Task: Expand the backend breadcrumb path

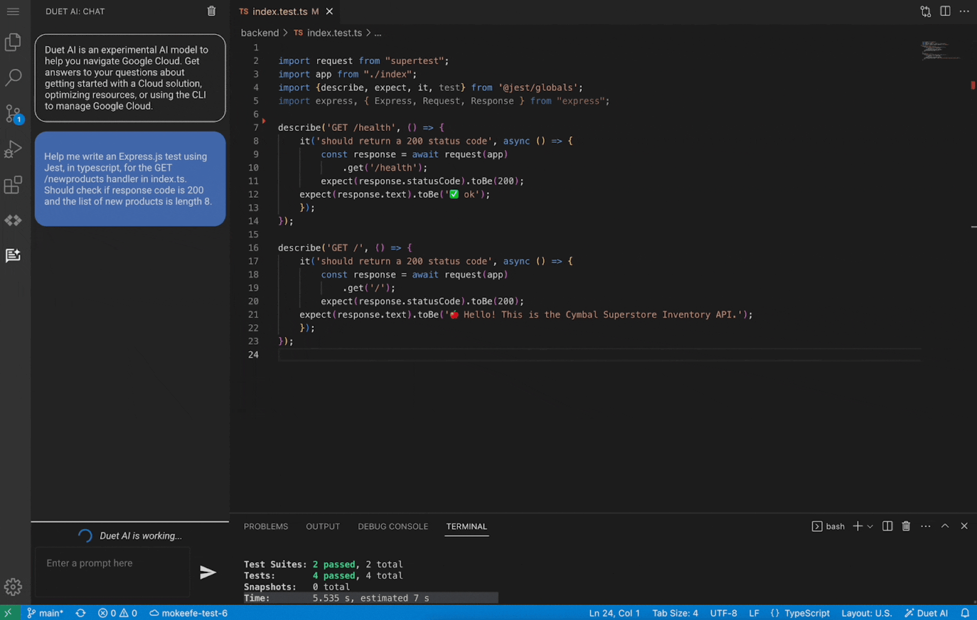Action: [259, 33]
